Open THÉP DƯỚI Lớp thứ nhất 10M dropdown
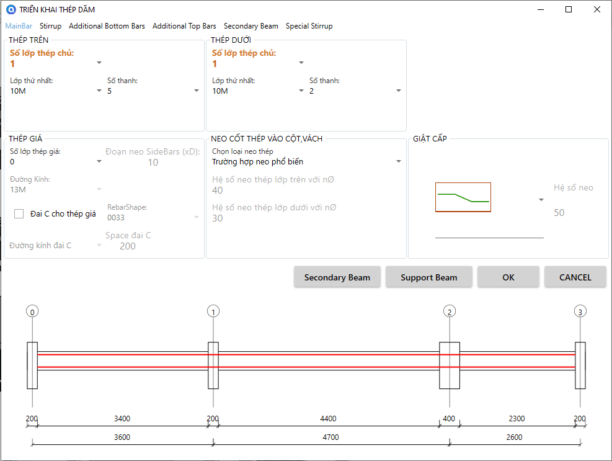Image resolution: width=612 pixels, height=461 pixels. (x=258, y=91)
